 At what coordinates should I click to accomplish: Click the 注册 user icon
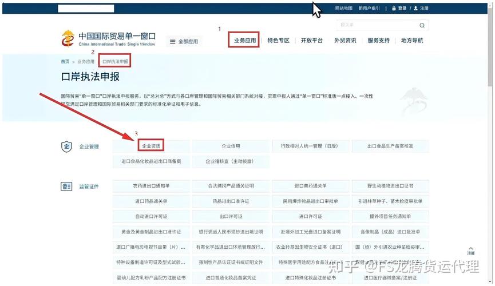pos(415,9)
